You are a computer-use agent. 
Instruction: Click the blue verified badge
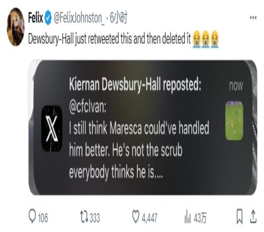[x=48, y=18]
